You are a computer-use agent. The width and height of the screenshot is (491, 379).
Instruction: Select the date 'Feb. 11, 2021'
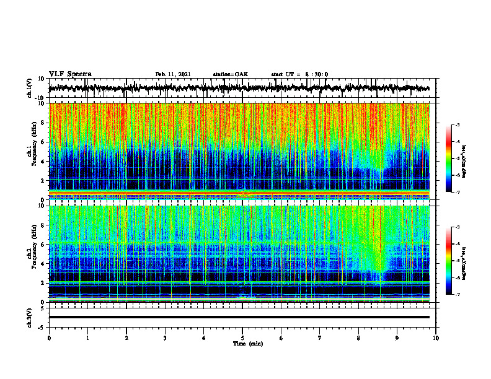(173, 74)
